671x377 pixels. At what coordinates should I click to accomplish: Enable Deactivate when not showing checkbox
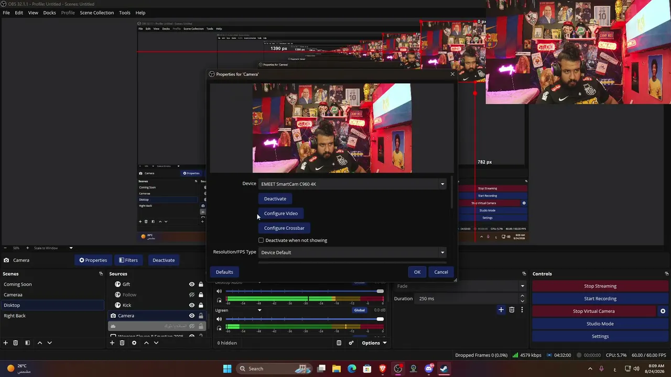(261, 240)
